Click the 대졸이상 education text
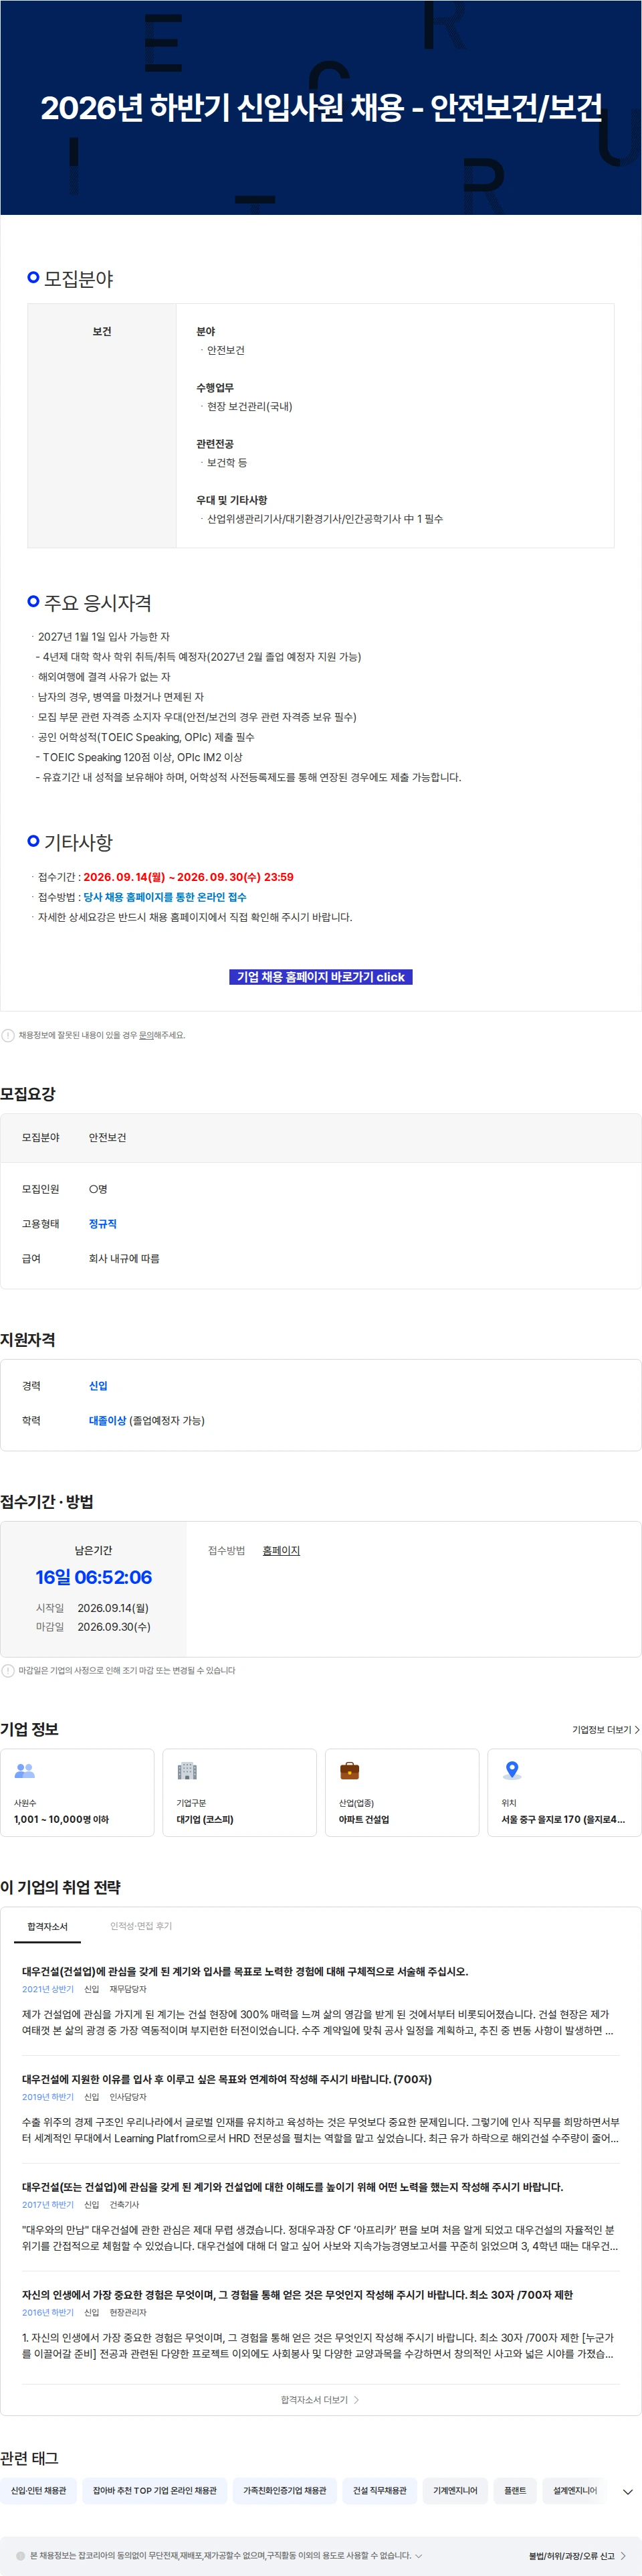 pos(107,1420)
